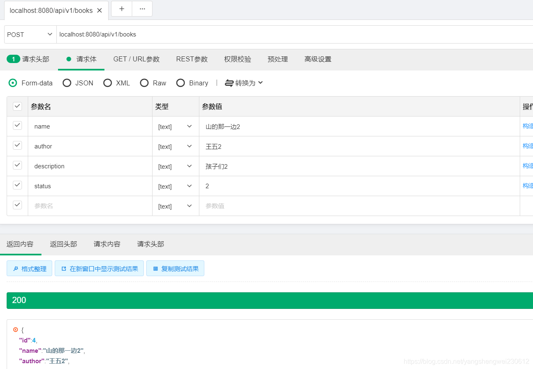Screen dimensions: 533x369
Task: Click the 格式整理 format button
Action: pos(29,269)
